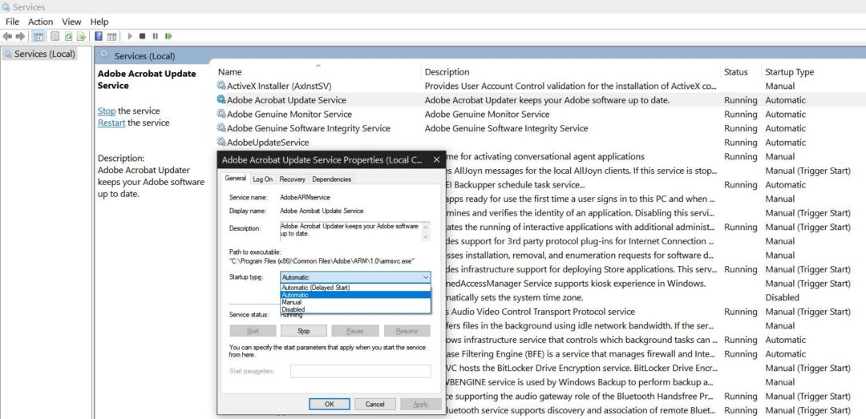Switch to the Recovery tab
The image size is (866, 419).
tap(292, 179)
